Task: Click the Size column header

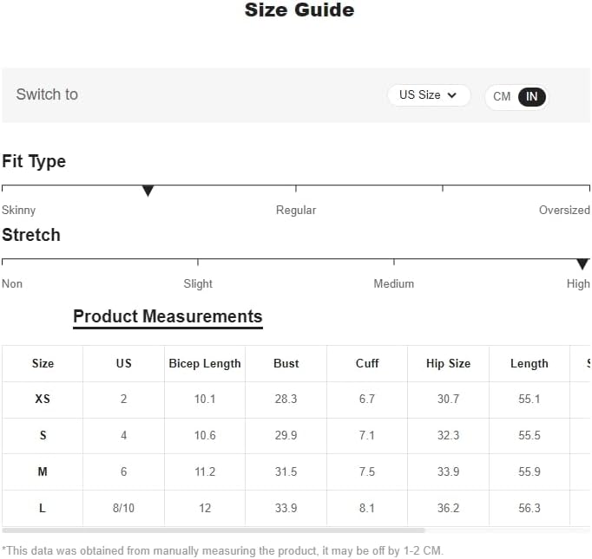Action: (x=43, y=363)
